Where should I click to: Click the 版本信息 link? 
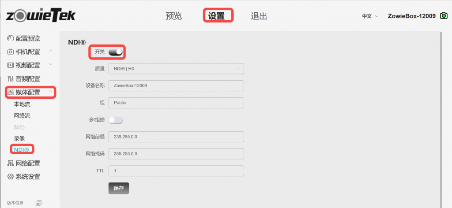[15, 203]
